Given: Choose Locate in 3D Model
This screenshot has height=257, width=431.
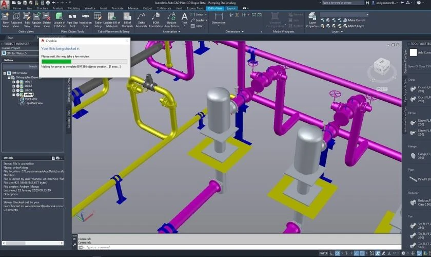Looking at the screenshot, I should (59, 20).
